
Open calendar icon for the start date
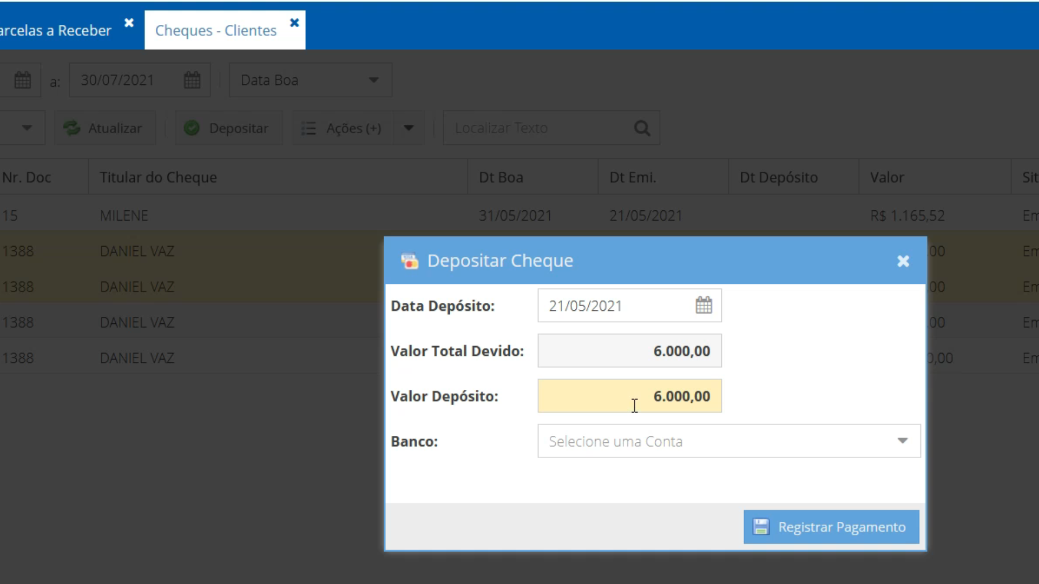coord(22,80)
